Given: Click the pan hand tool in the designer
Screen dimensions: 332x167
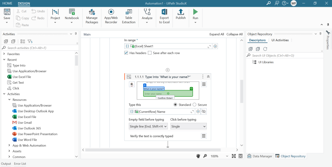Looking at the screenshot, I should point(198,156).
